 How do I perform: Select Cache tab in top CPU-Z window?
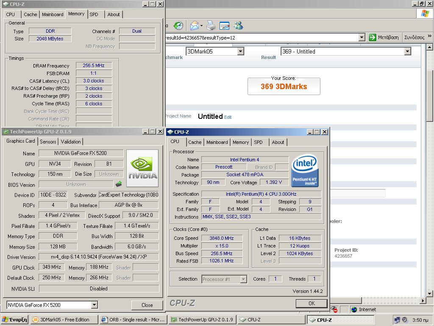coord(30,14)
